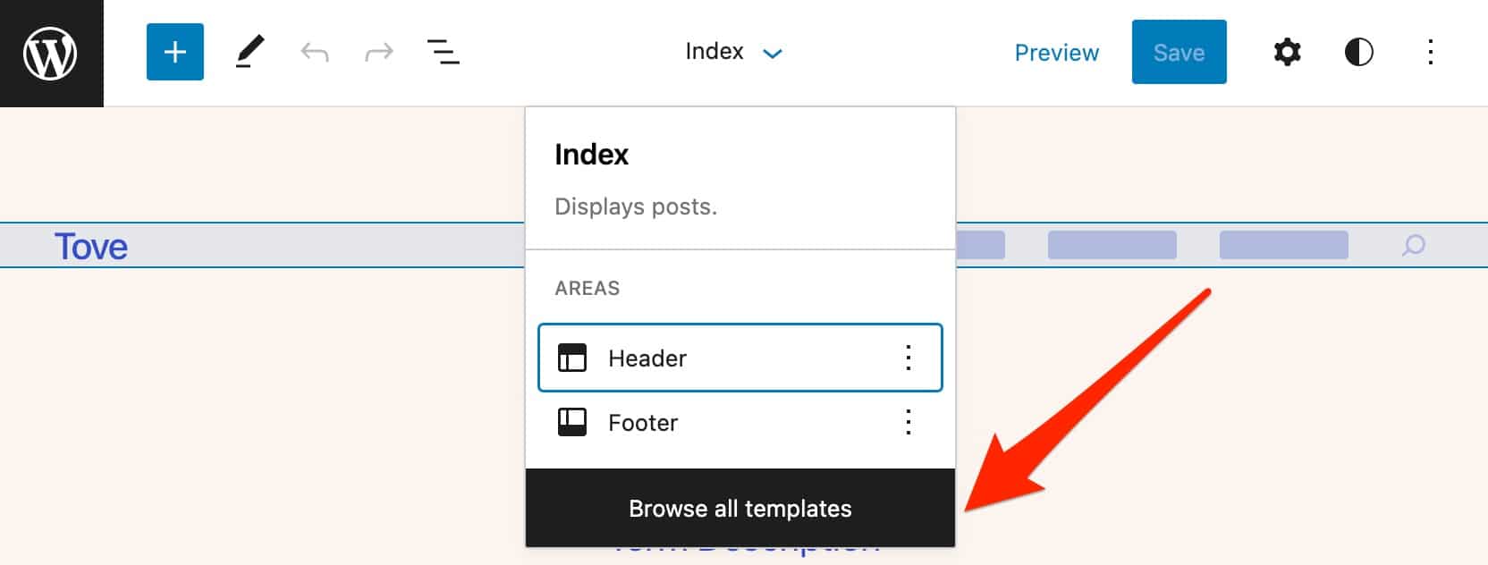This screenshot has height=565, width=1488.
Task: Click the Undo arrow
Action: click(x=315, y=53)
